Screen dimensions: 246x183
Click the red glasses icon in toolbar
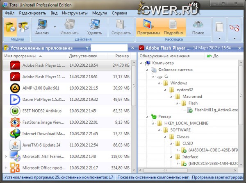pos(234,27)
